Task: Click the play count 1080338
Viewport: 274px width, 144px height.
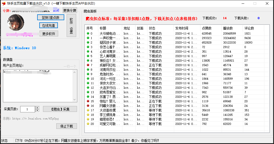Action: click(x=229, y=110)
